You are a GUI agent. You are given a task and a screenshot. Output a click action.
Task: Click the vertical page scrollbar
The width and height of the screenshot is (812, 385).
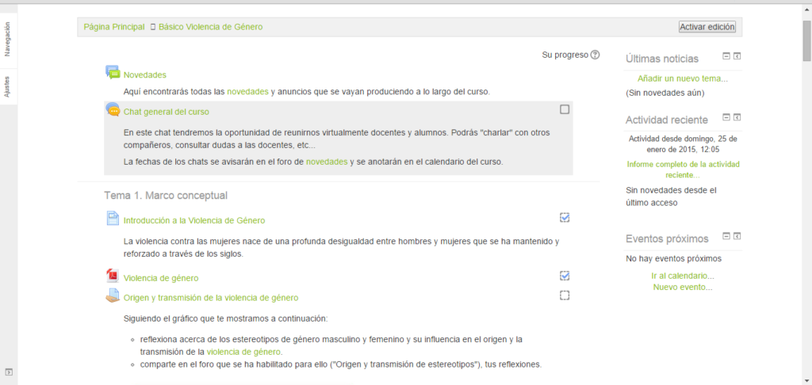[806, 198]
